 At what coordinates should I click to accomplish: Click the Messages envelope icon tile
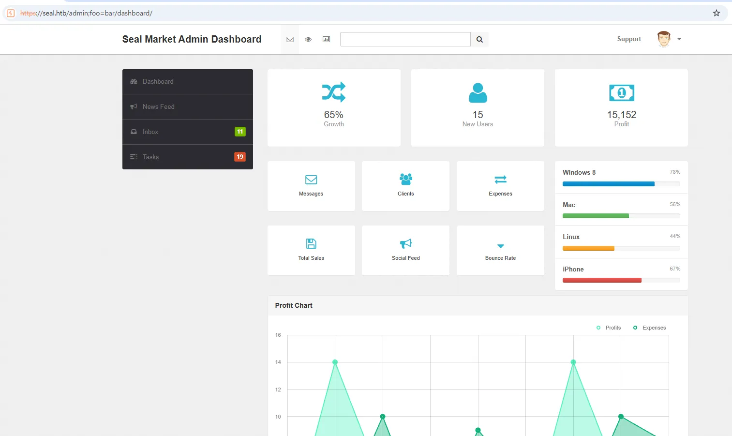pyautogui.click(x=311, y=180)
